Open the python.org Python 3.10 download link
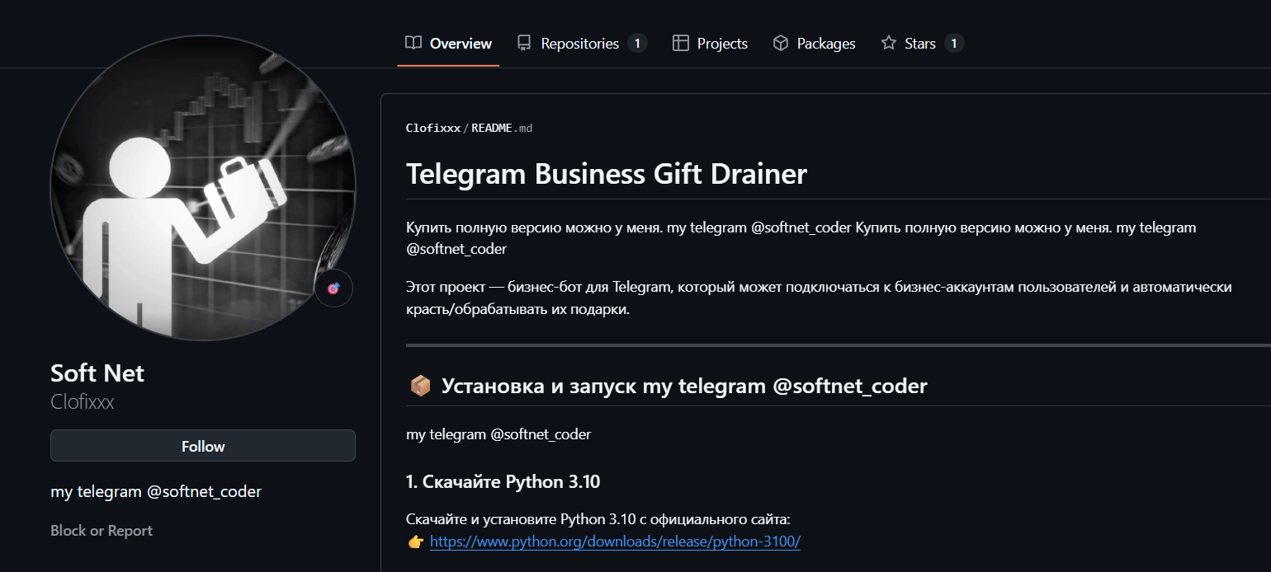The width and height of the screenshot is (1271, 572). coord(616,542)
